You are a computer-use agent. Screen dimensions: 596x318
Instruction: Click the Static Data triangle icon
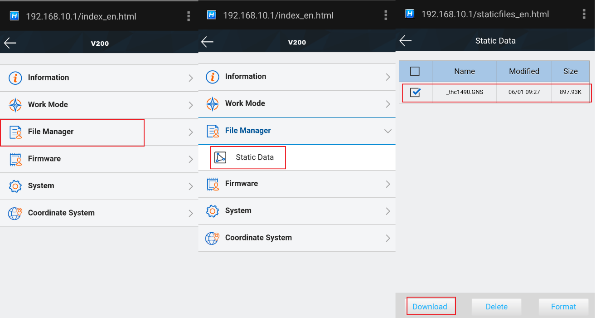pyautogui.click(x=220, y=157)
